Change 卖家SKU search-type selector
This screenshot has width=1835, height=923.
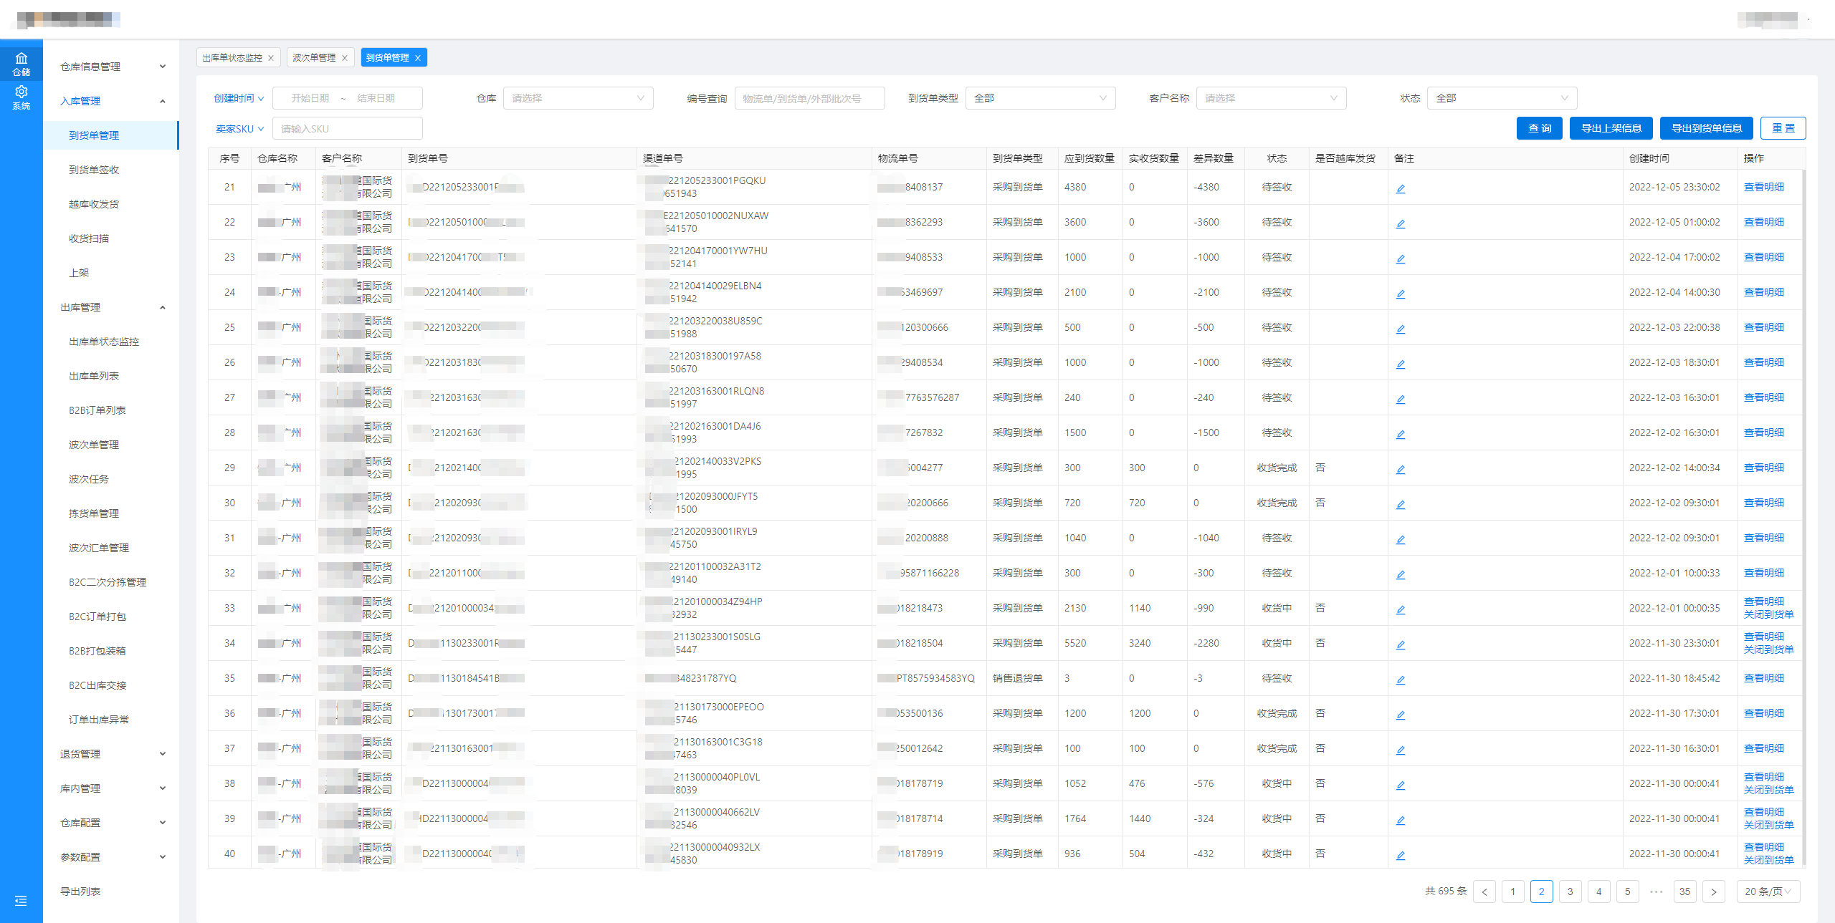tap(240, 129)
